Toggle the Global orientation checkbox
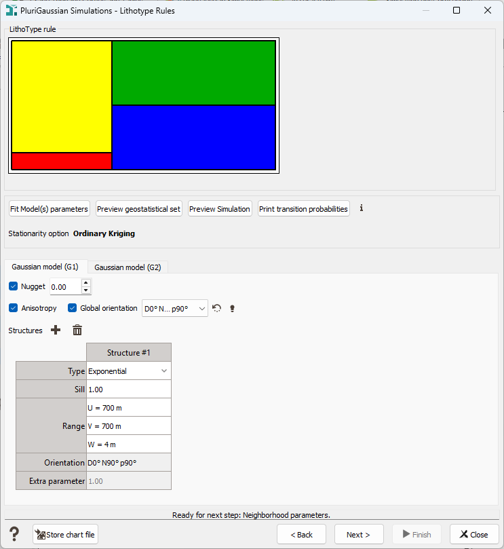Viewport: 504px width, 549px height. tap(73, 308)
